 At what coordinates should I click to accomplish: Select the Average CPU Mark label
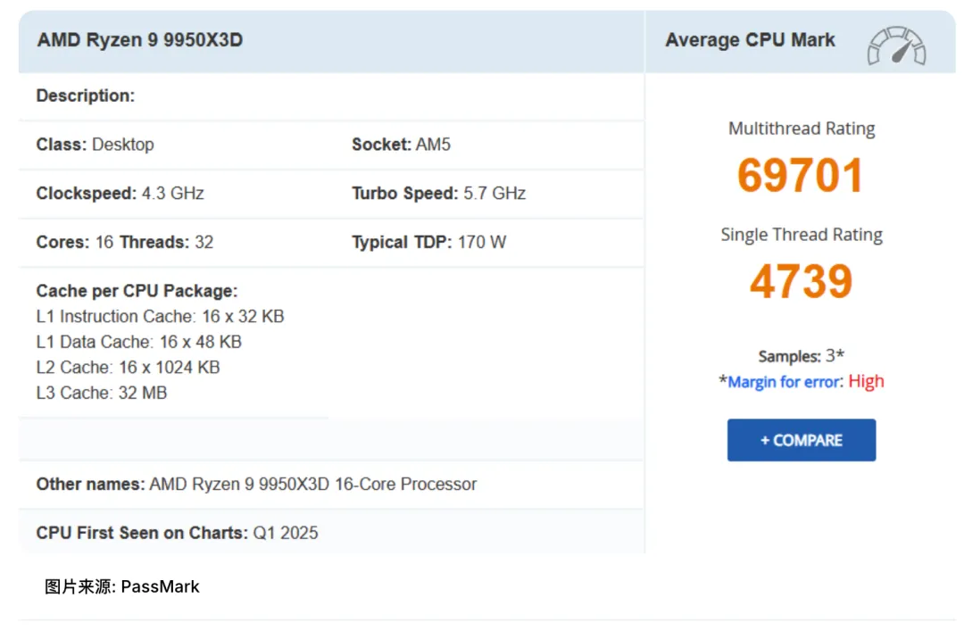click(x=750, y=39)
